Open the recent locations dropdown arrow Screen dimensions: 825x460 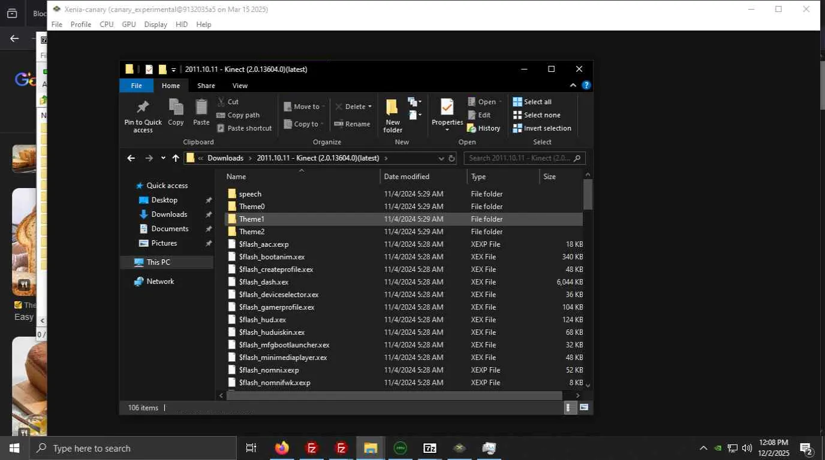pos(163,158)
